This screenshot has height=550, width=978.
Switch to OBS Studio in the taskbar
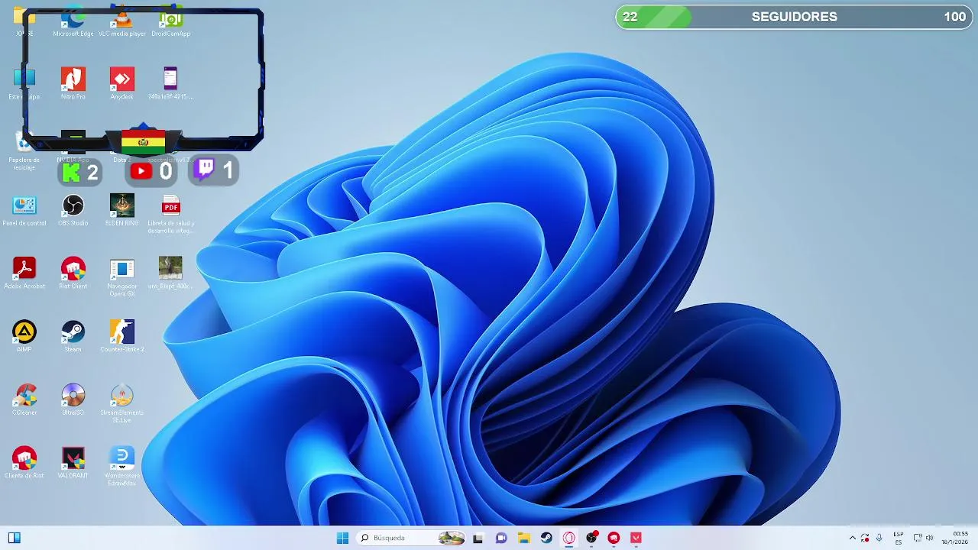(591, 538)
